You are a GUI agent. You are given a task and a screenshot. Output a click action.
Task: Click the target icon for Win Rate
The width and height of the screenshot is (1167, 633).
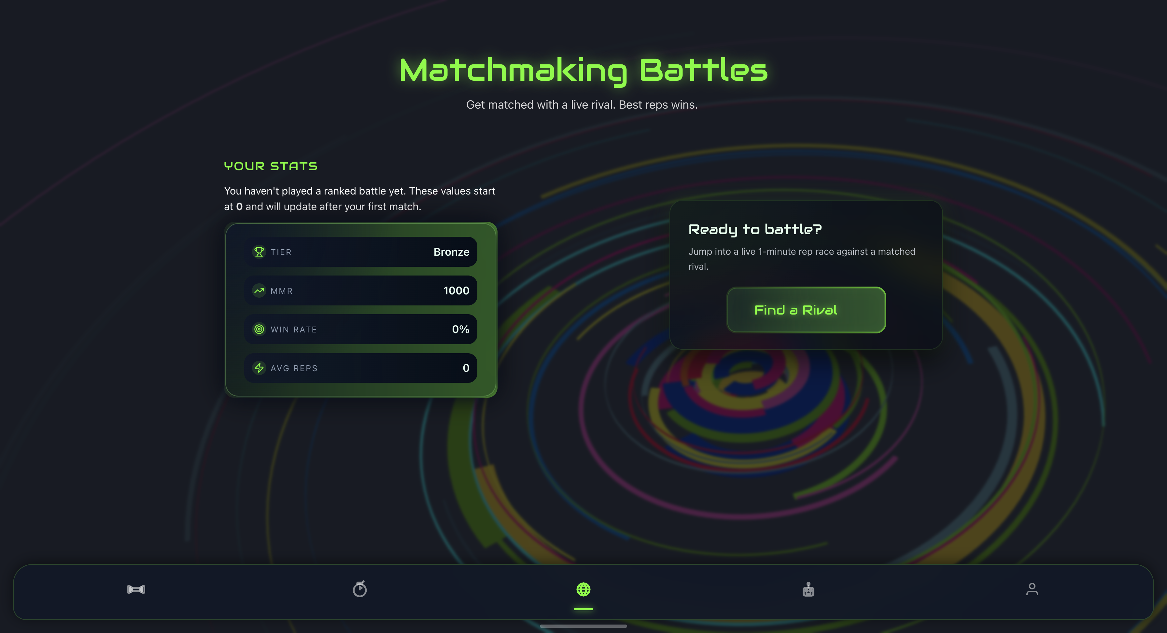(x=259, y=330)
